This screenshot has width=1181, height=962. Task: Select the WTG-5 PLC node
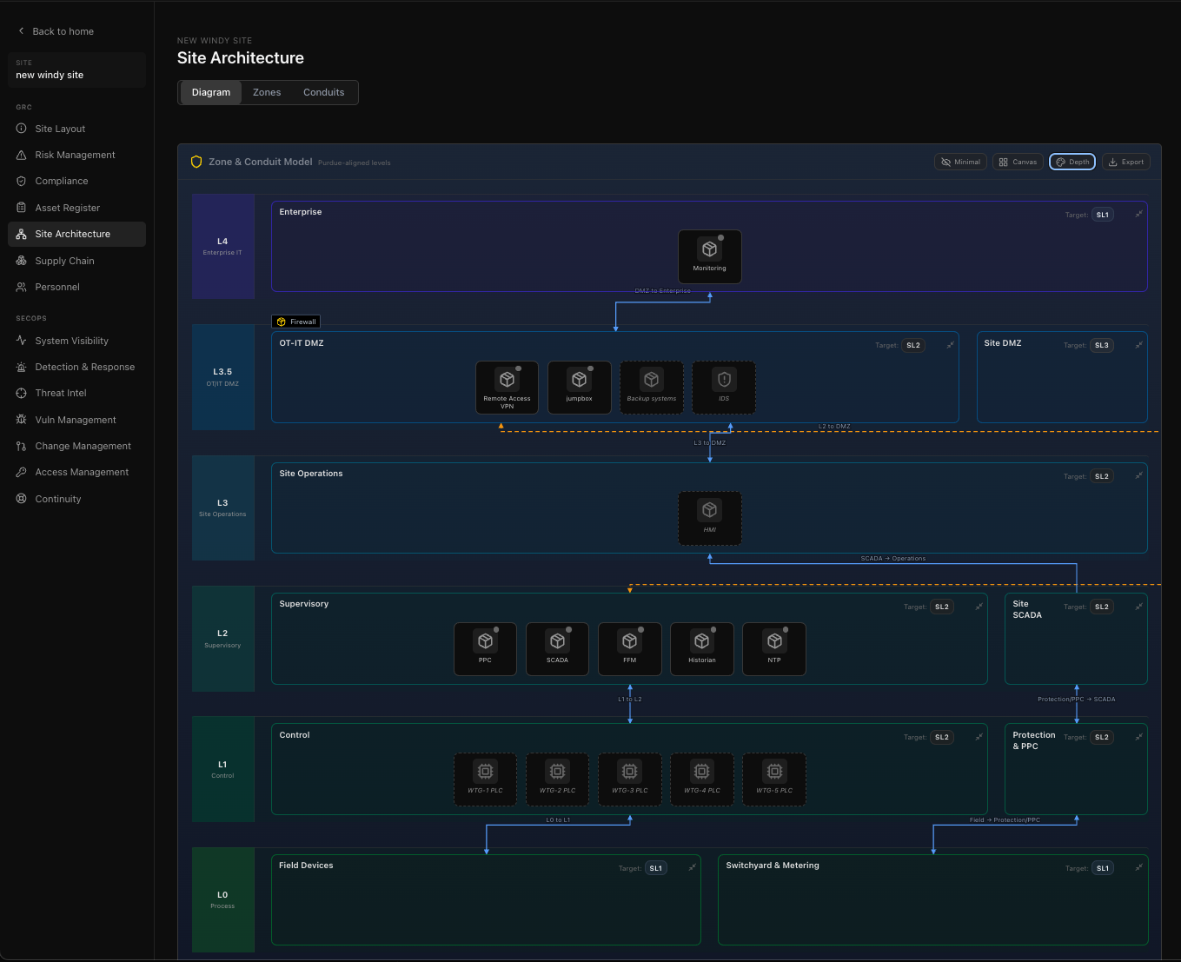pyautogui.click(x=774, y=780)
